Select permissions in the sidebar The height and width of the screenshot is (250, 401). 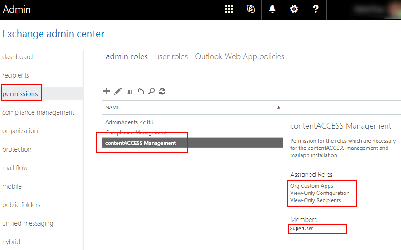pos(20,94)
